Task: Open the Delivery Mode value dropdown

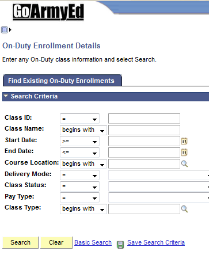Action: [x=159, y=175]
